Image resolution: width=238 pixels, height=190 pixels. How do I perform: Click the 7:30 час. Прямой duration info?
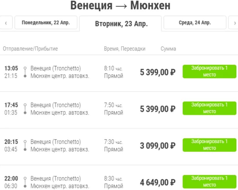click(113, 145)
